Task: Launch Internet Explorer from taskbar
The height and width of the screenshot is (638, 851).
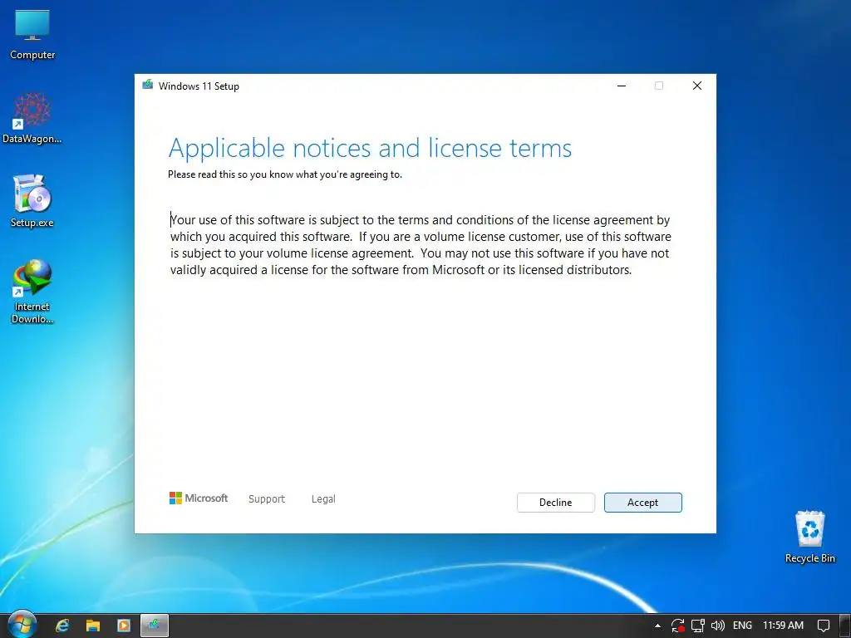Action: click(62, 626)
